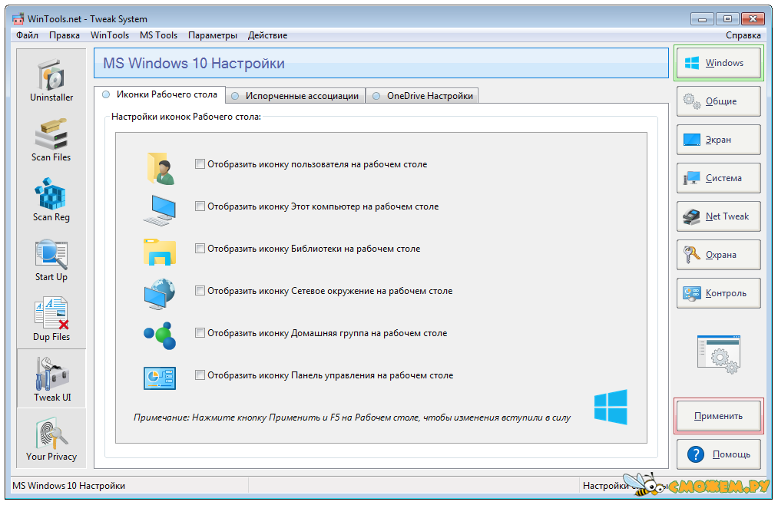Click the 'Настройки иконок Рабочего стола:' label
Viewport: 778px width, 505px height.
click(186, 117)
